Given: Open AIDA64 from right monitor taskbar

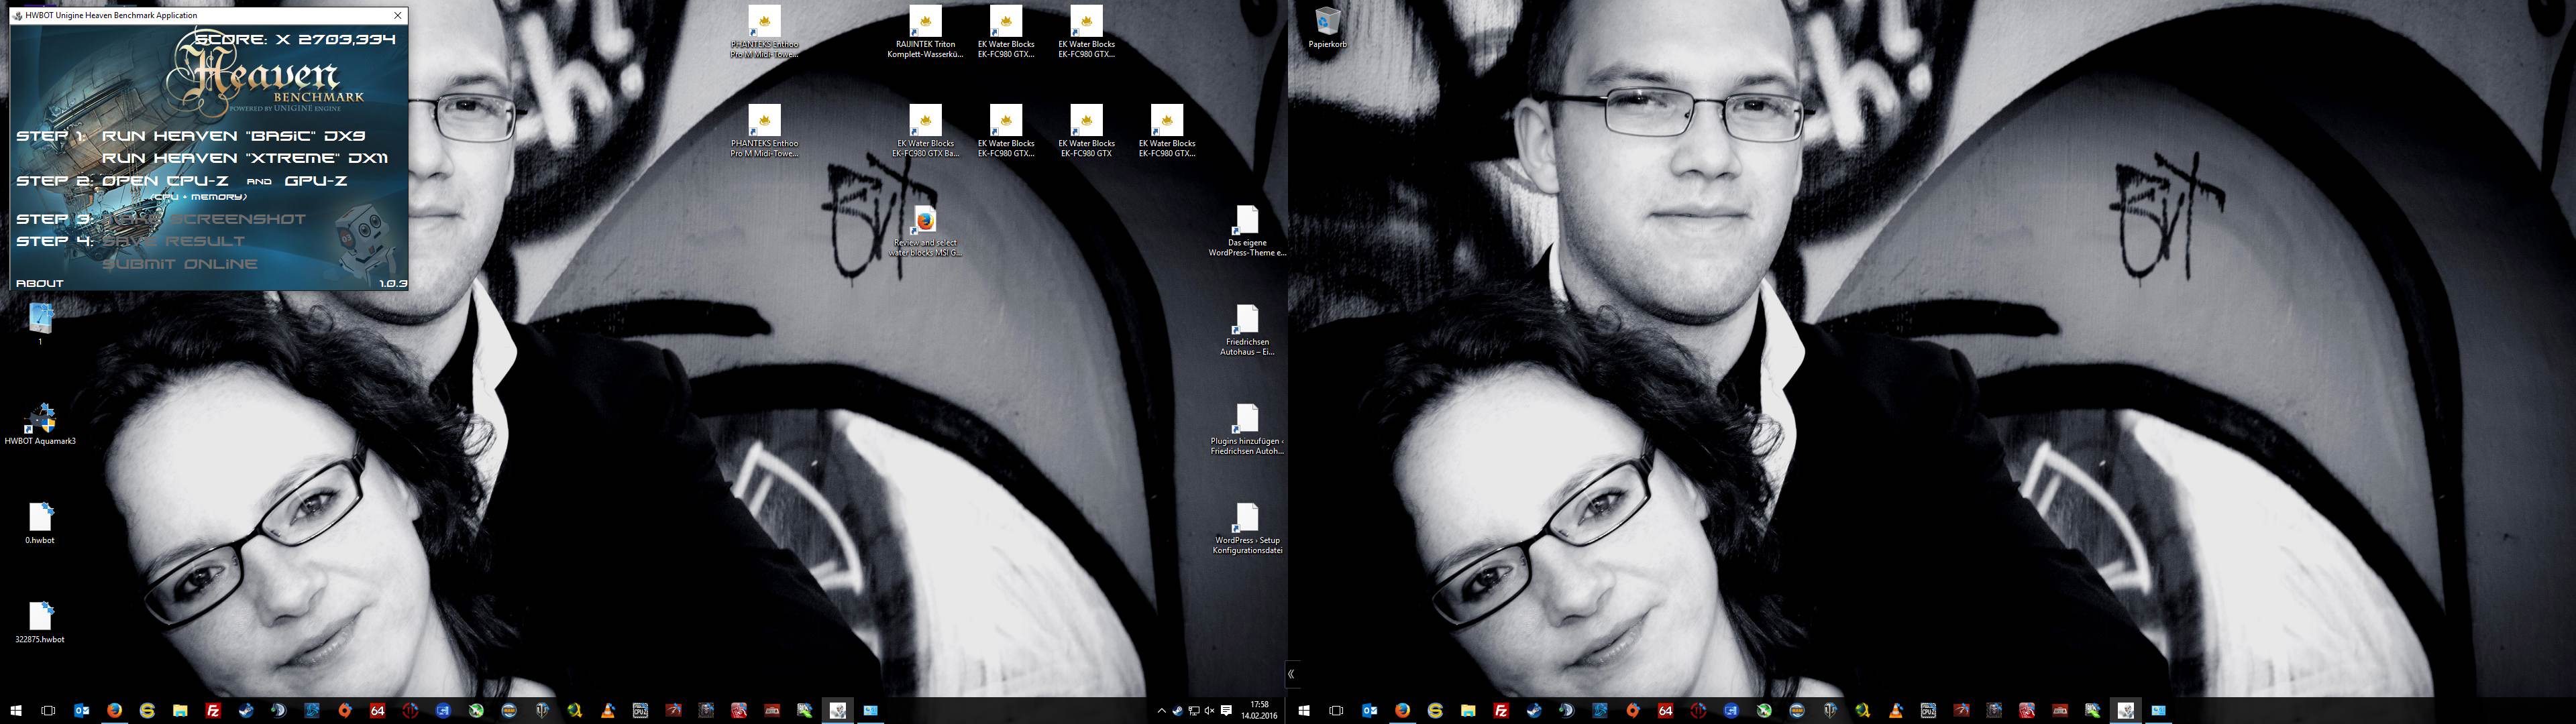Looking at the screenshot, I should tap(1665, 710).
